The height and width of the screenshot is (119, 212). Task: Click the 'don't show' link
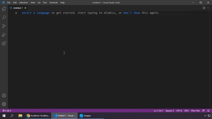click(132, 13)
